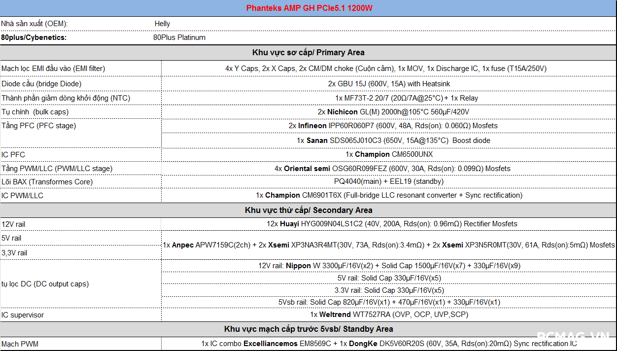The height and width of the screenshot is (351, 617).
Task: Select the bridge diode GBU 15J cell
Action: 388,84
